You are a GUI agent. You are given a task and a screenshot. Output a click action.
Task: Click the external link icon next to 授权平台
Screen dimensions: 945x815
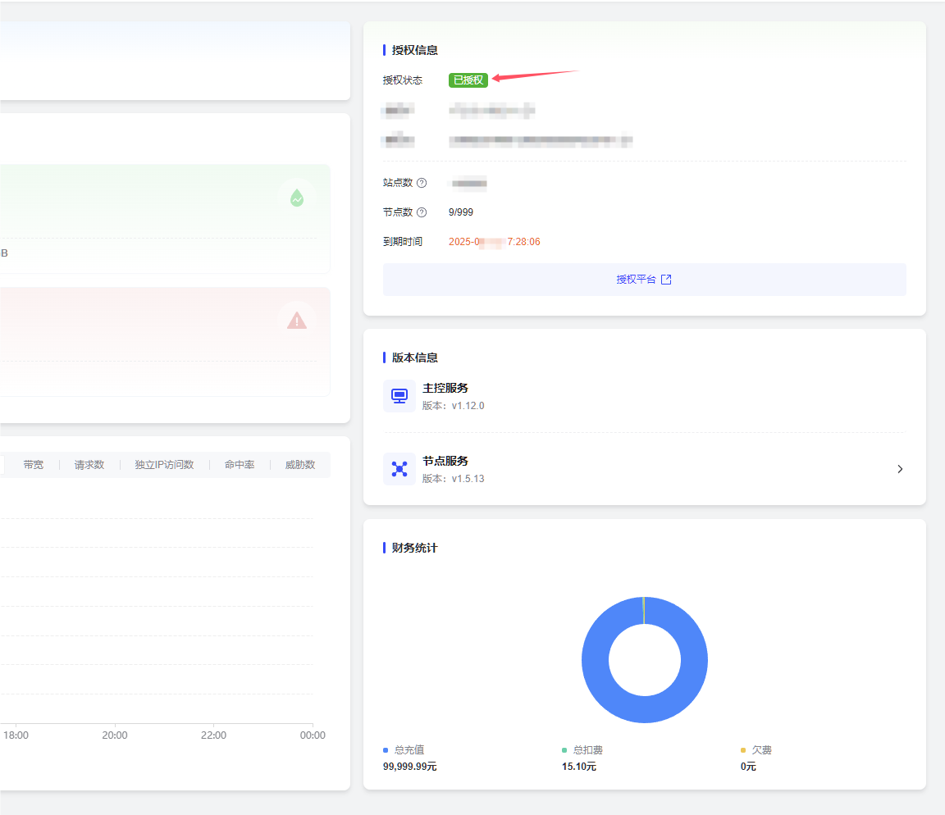point(666,280)
